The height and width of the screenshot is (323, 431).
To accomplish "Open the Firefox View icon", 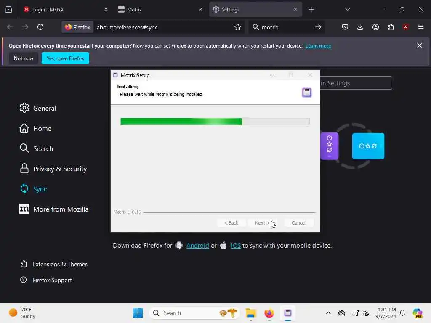I will 8,9.
